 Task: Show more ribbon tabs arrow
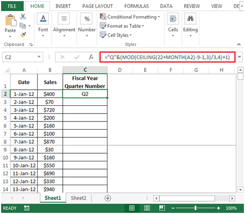click(242, 6)
